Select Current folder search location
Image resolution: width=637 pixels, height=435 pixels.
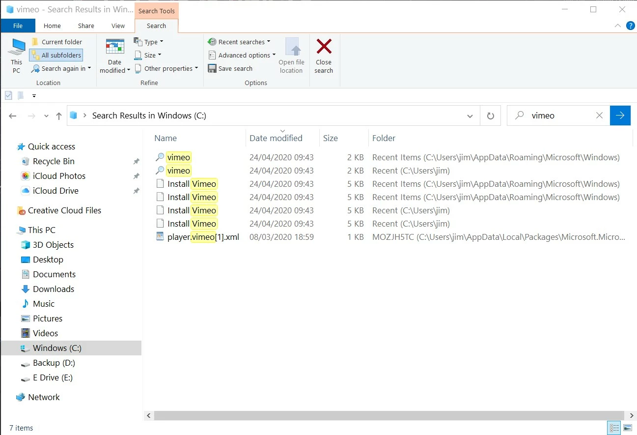(x=56, y=42)
